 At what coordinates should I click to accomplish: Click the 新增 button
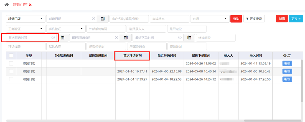click(282, 19)
